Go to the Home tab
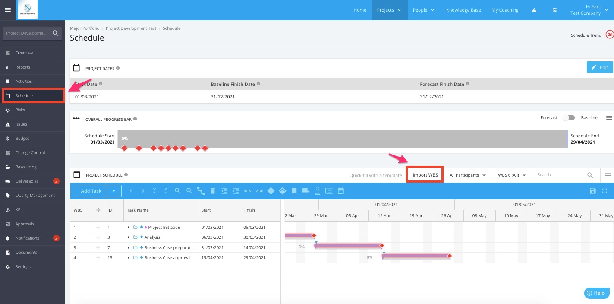This screenshot has height=304, width=614. (360, 10)
